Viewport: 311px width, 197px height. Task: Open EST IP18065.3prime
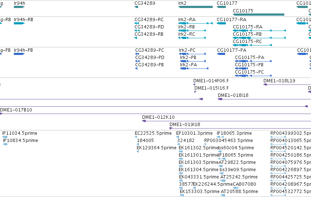(x=234, y=133)
